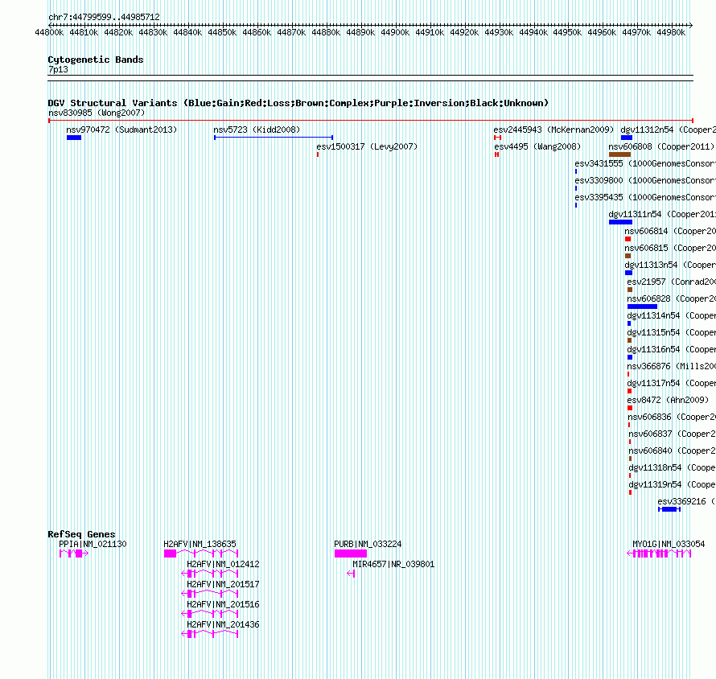The width and height of the screenshot is (716, 679).
Task: Click the nsv606828 variant label
Action: [x=671, y=298]
